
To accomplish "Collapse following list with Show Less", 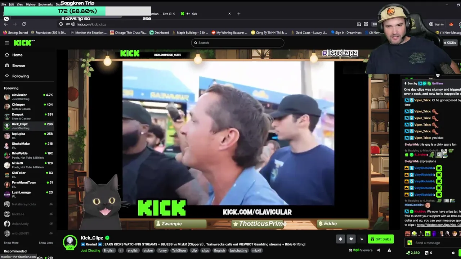I will click(x=46, y=243).
